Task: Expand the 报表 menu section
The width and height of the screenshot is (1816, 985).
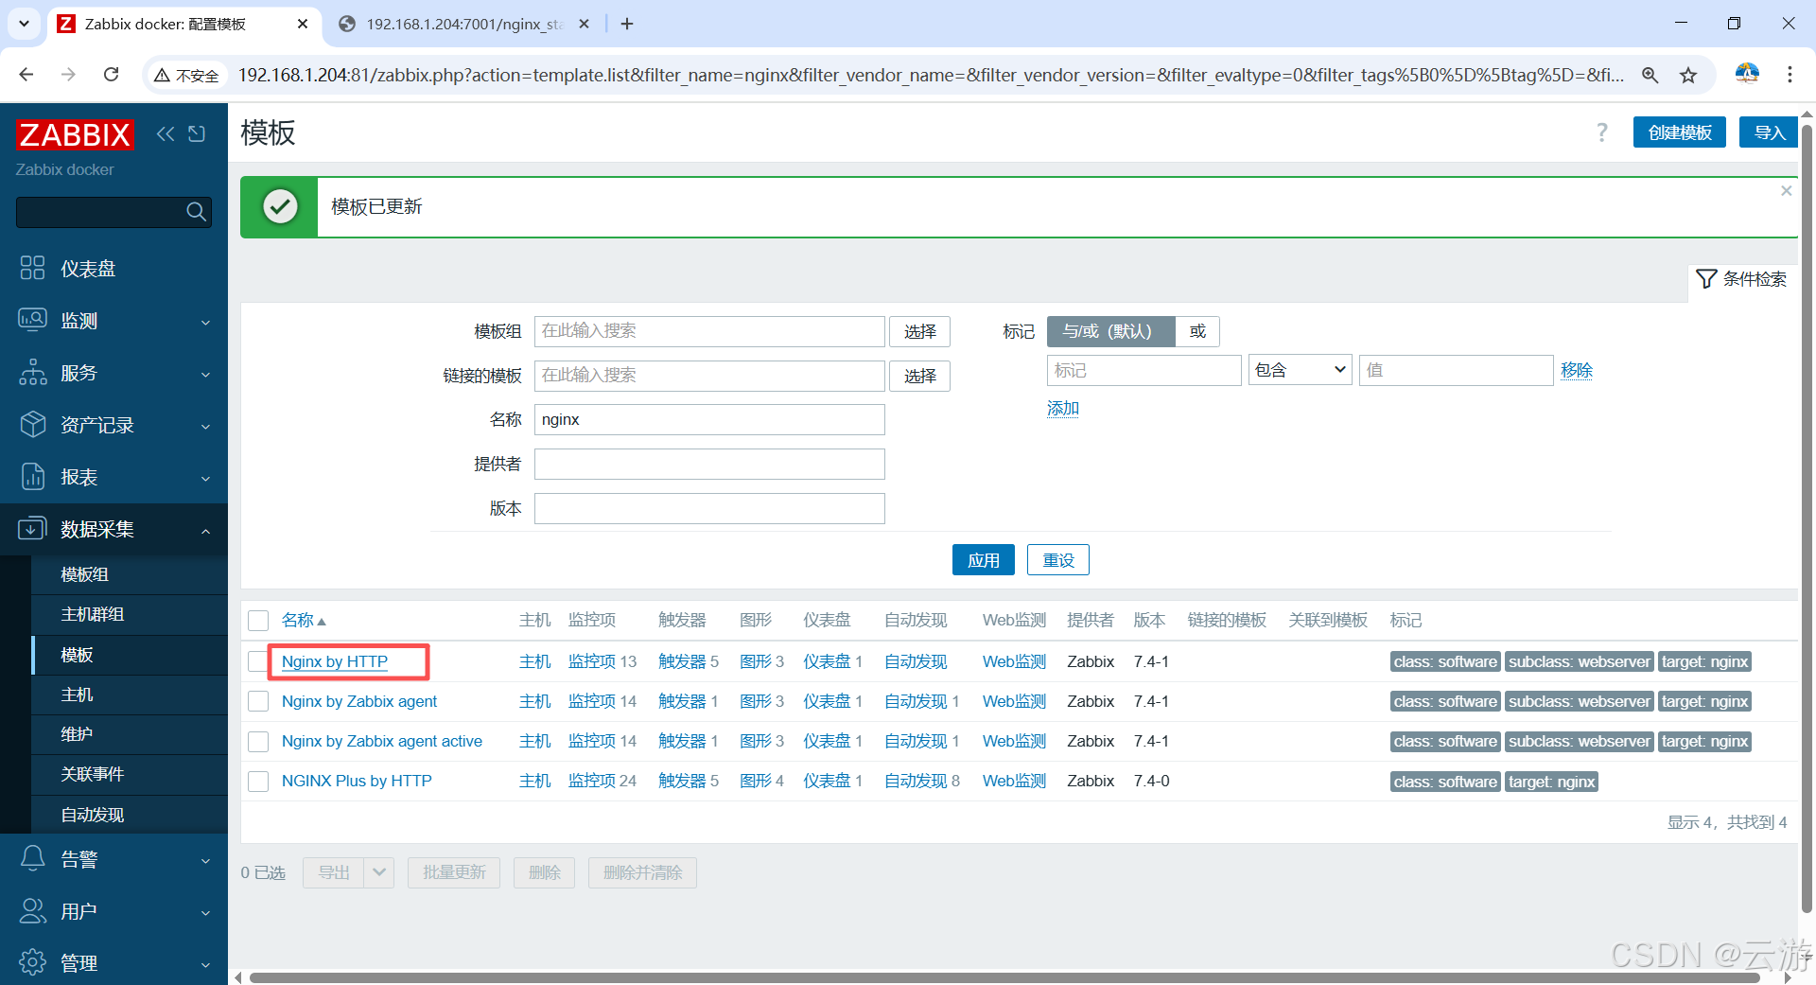Action: (205, 478)
